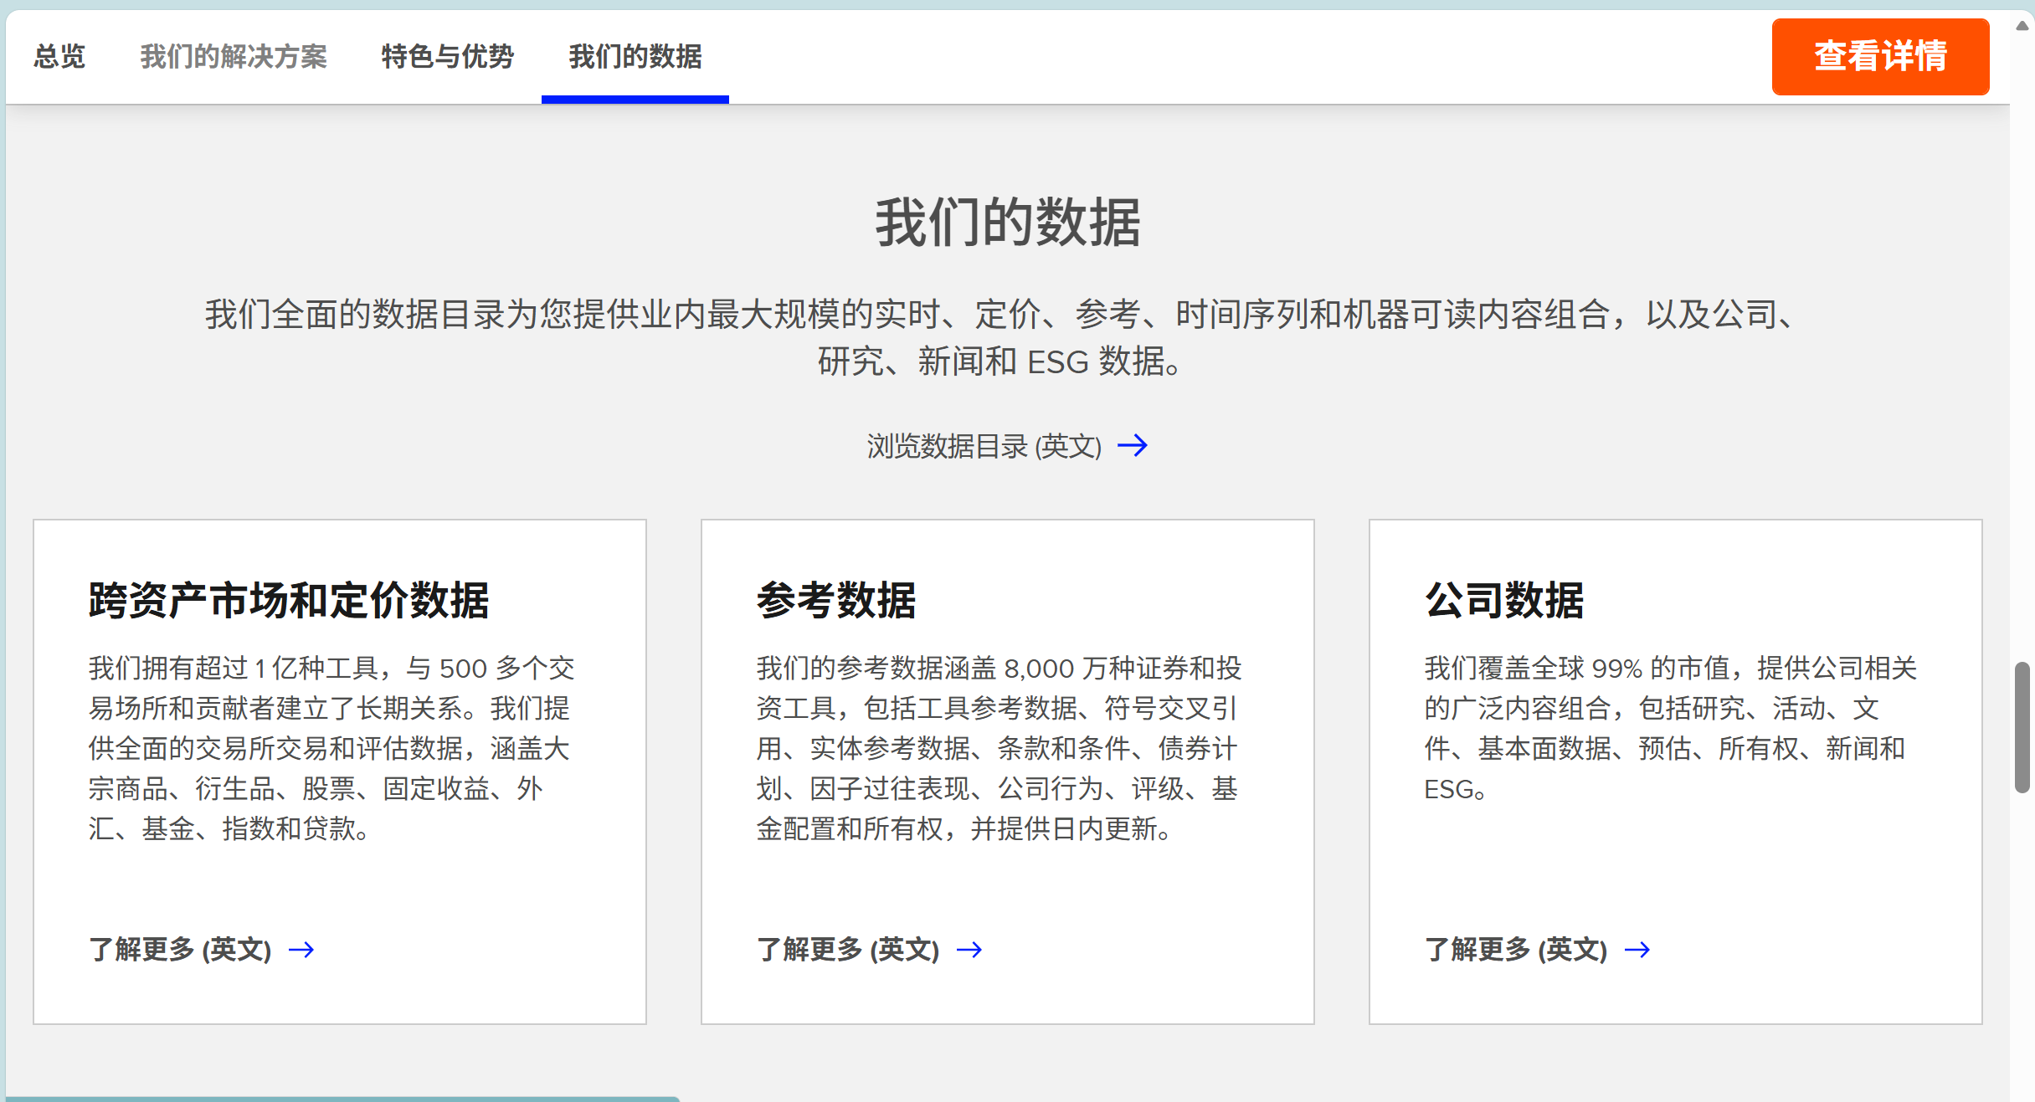2035x1102 pixels.
Task: Click 了解更多 (英文) on the 跨资产市场和定价数据 card
Action: point(181,950)
